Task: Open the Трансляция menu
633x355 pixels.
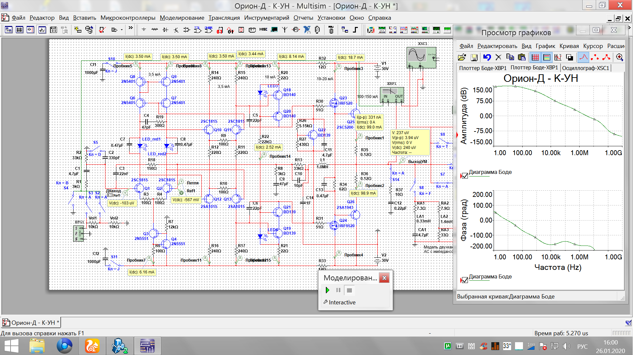Action: 224,18
